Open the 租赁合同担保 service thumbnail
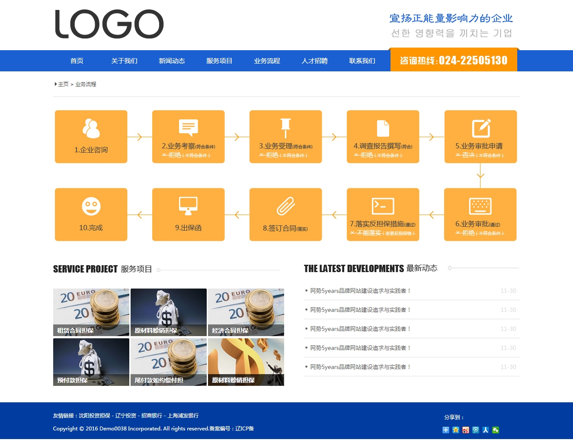Image resolution: width=573 pixels, height=446 pixels. pos(91,312)
